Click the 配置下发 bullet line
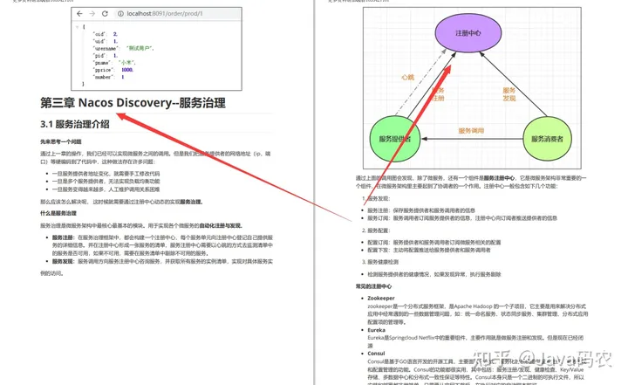The image size is (628, 385). (x=429, y=250)
